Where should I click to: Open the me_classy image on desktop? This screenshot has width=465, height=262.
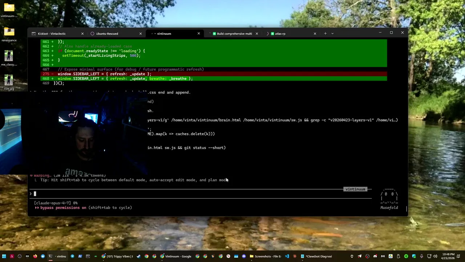click(x=9, y=58)
